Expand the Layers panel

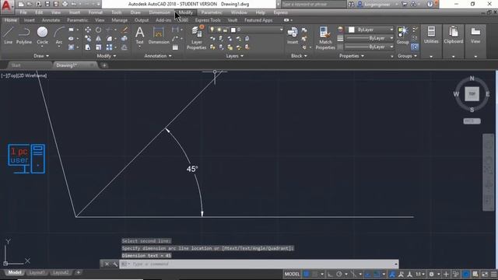[x=235, y=56]
